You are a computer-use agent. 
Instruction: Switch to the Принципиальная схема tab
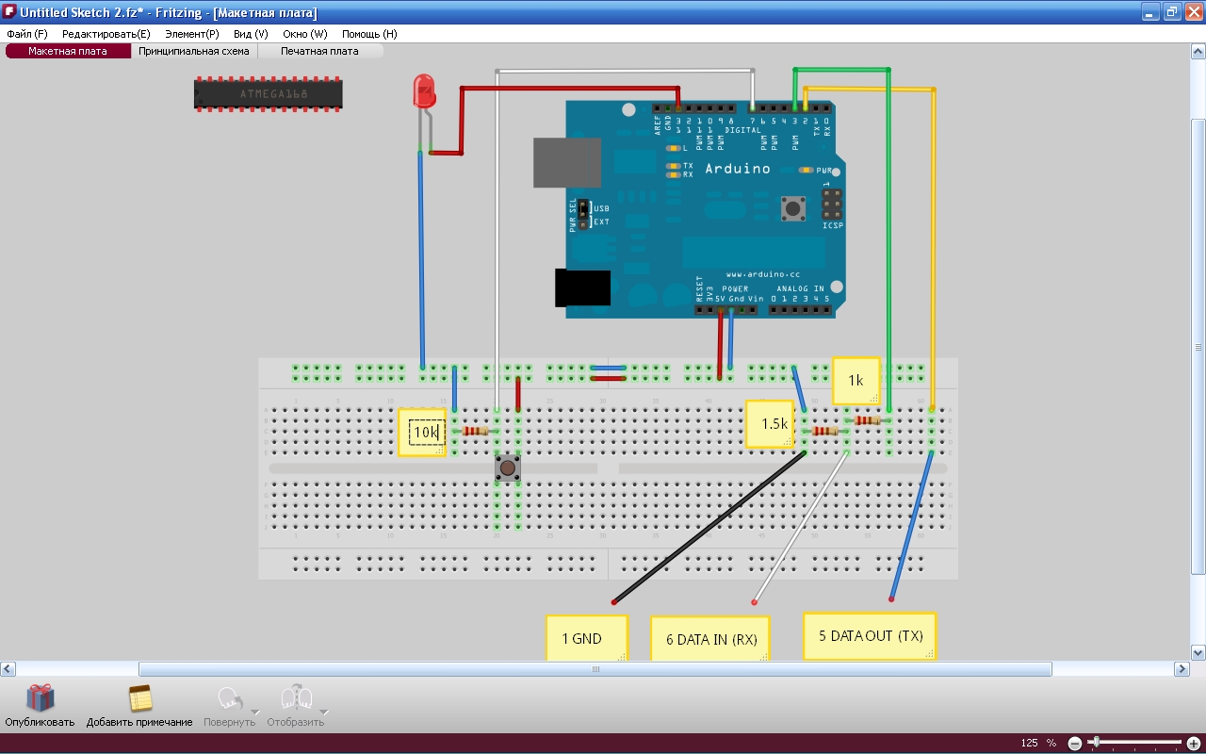[x=194, y=51]
